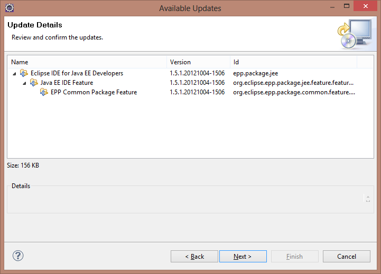The height and width of the screenshot is (274, 381).
Task: Click the update wizard computer and disc image
Action: coord(354,34)
